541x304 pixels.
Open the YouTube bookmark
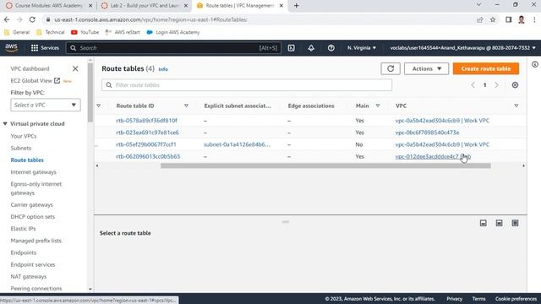point(85,32)
